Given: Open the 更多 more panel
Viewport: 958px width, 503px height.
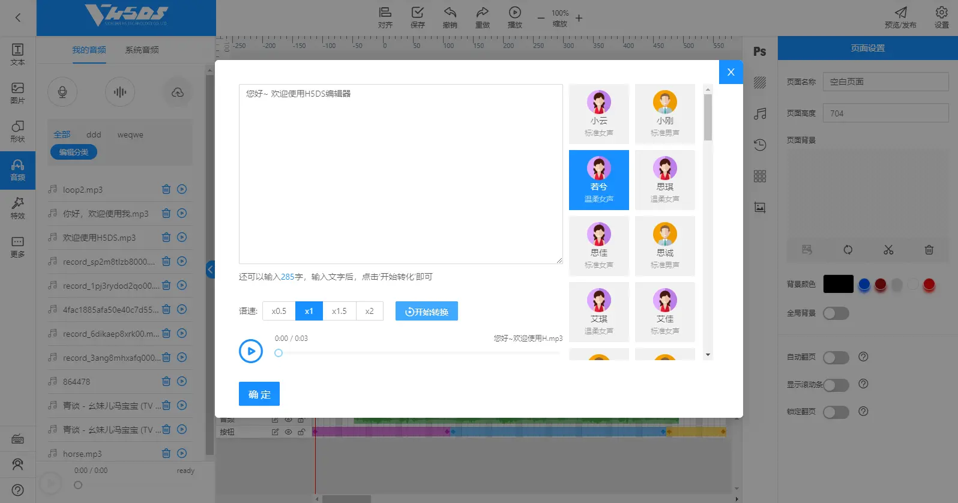Looking at the screenshot, I should 17,247.
